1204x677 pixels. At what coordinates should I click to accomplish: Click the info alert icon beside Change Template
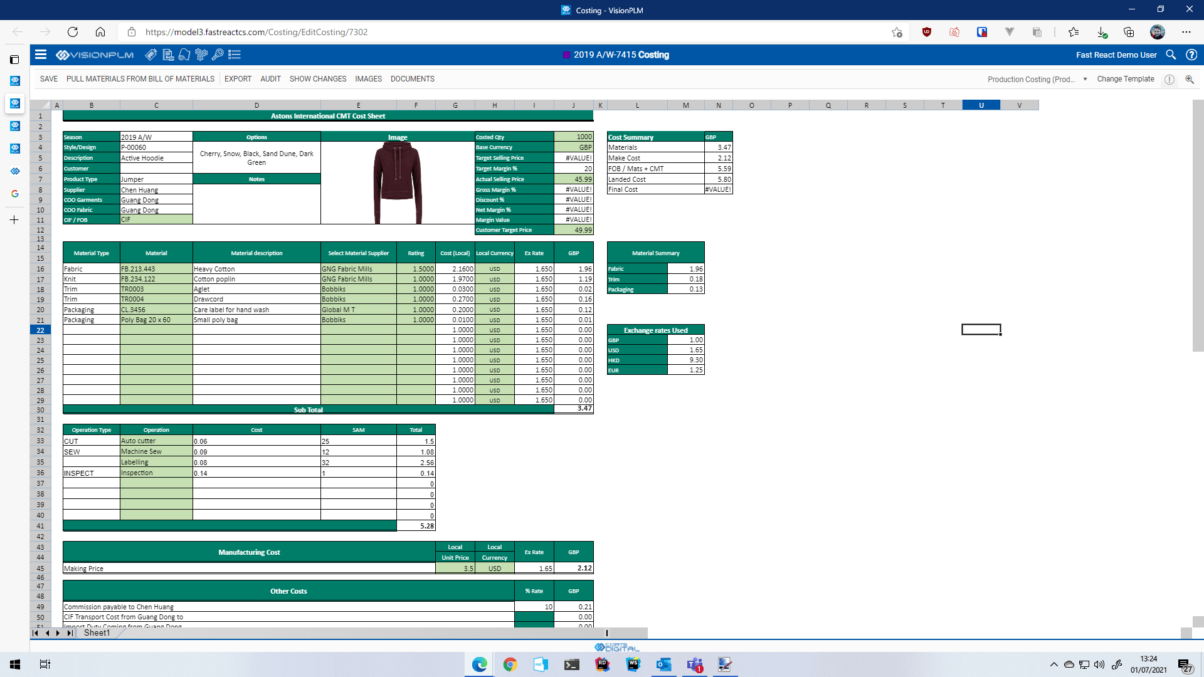(x=1170, y=79)
